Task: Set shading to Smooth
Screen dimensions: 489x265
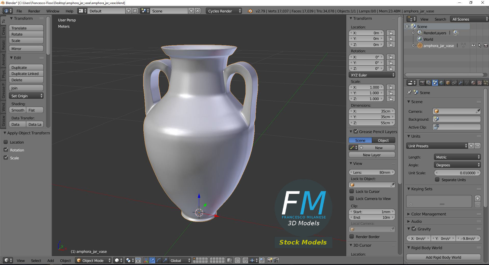Action: (x=18, y=110)
